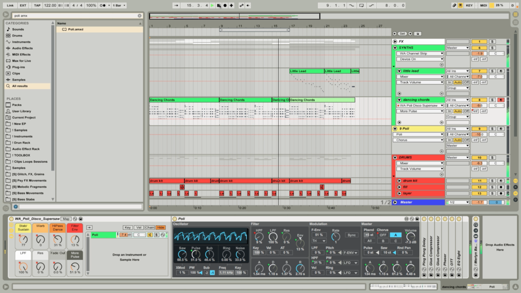Select Plug-ins category in browser
Viewport: 521px width, 293px height.
click(19, 67)
